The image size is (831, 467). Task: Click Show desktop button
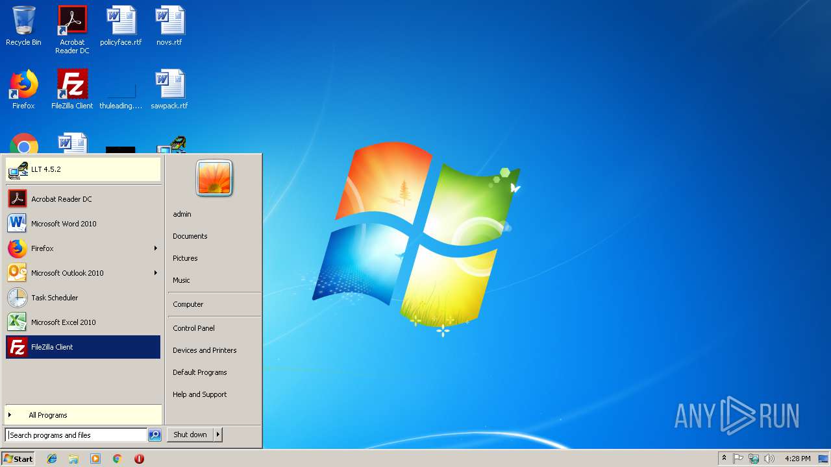823,459
